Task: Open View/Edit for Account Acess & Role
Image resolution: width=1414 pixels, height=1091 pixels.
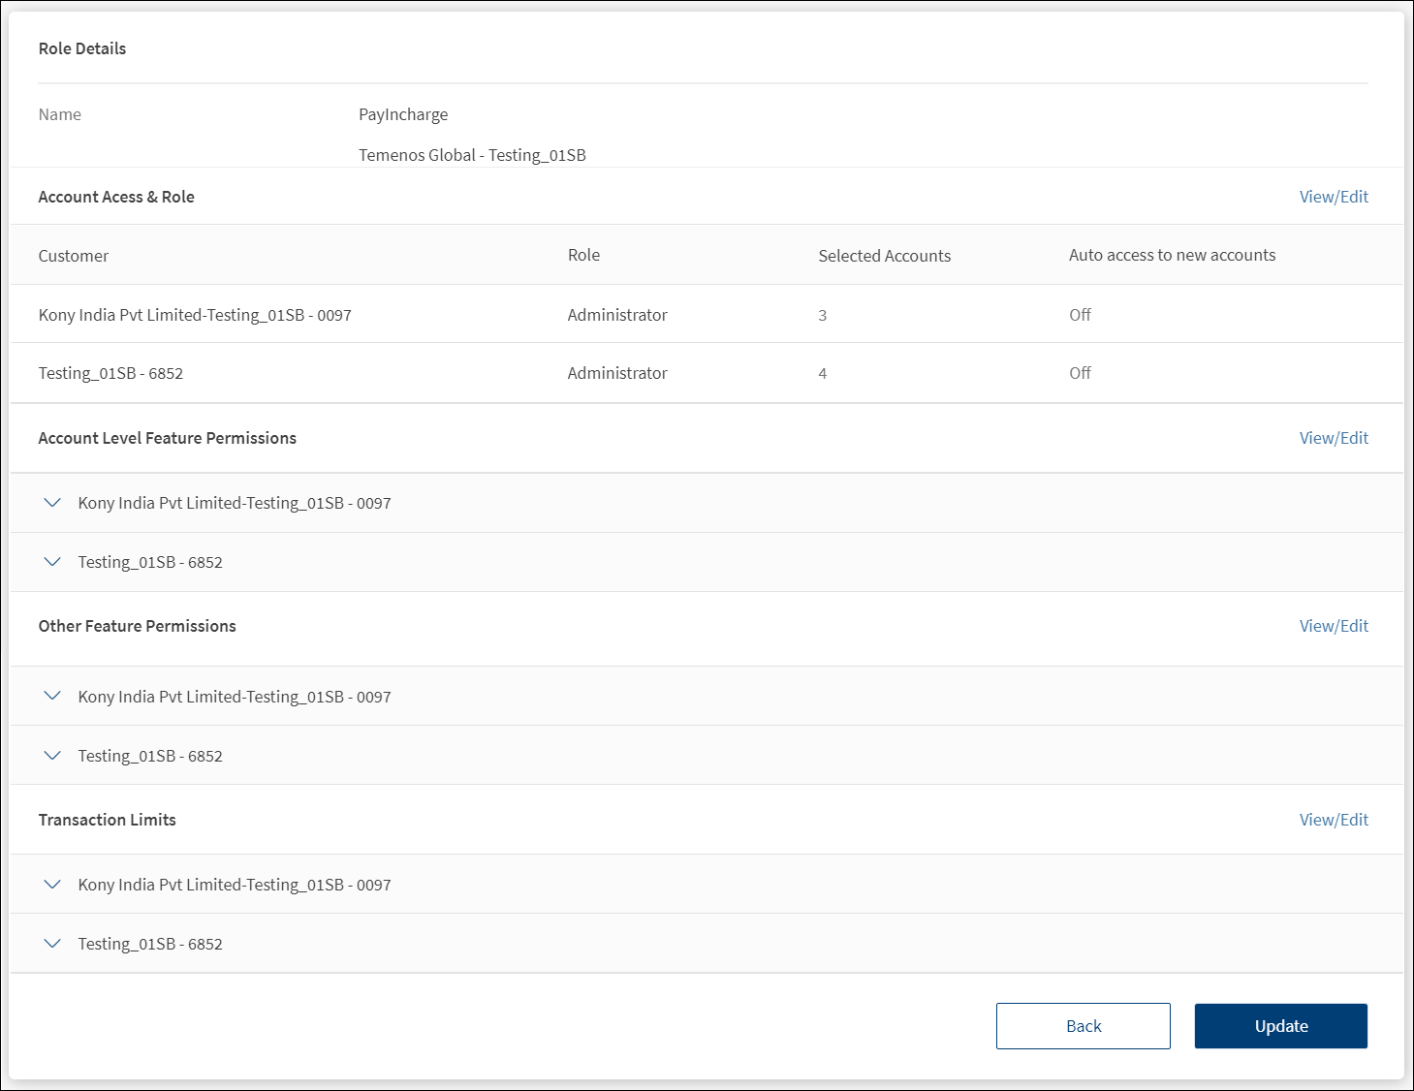Action: 1333,197
